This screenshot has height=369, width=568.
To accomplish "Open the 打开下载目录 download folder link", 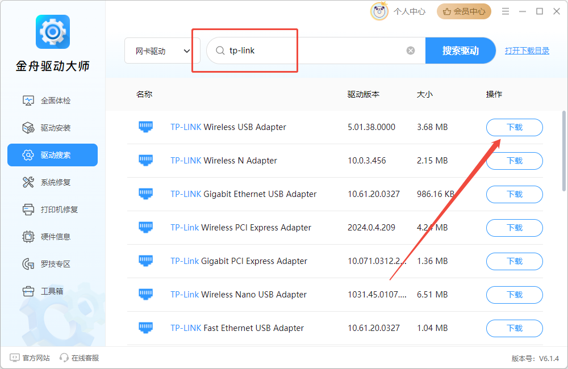I will pos(527,51).
